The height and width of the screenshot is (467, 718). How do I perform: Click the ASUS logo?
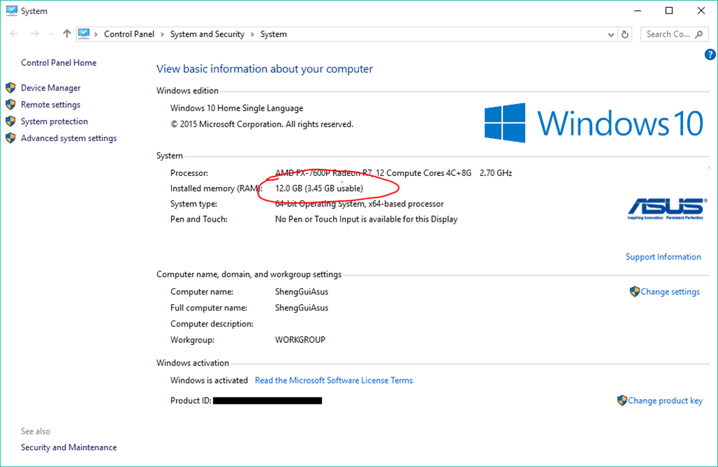[667, 209]
